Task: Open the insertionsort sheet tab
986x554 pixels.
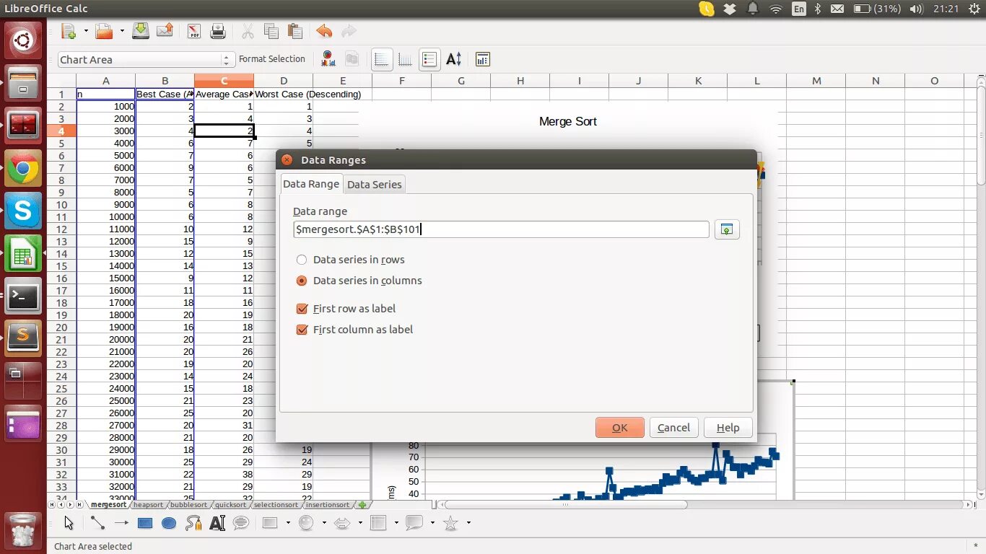Action: pyautogui.click(x=328, y=505)
